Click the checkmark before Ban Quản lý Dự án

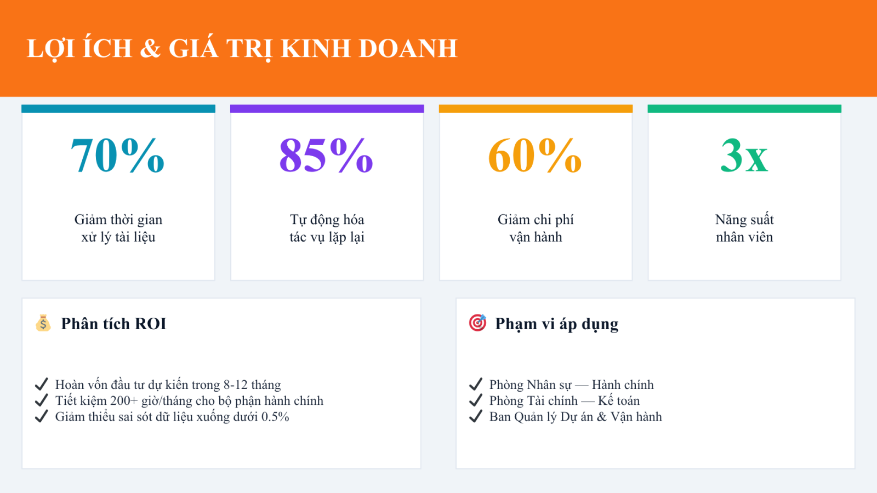pyautogui.click(x=476, y=417)
